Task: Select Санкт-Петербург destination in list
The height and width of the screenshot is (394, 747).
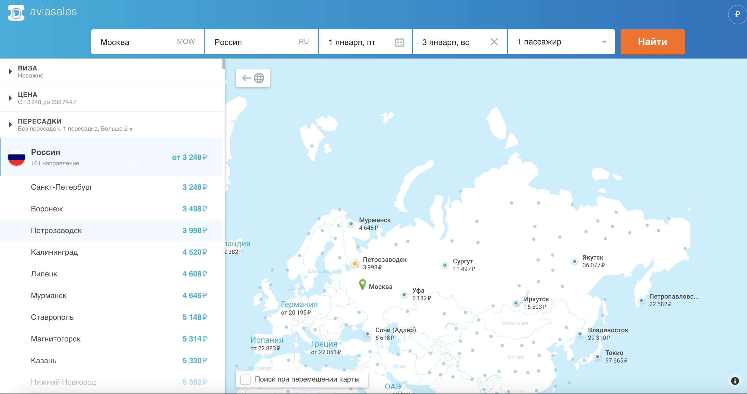Action: 62,187
